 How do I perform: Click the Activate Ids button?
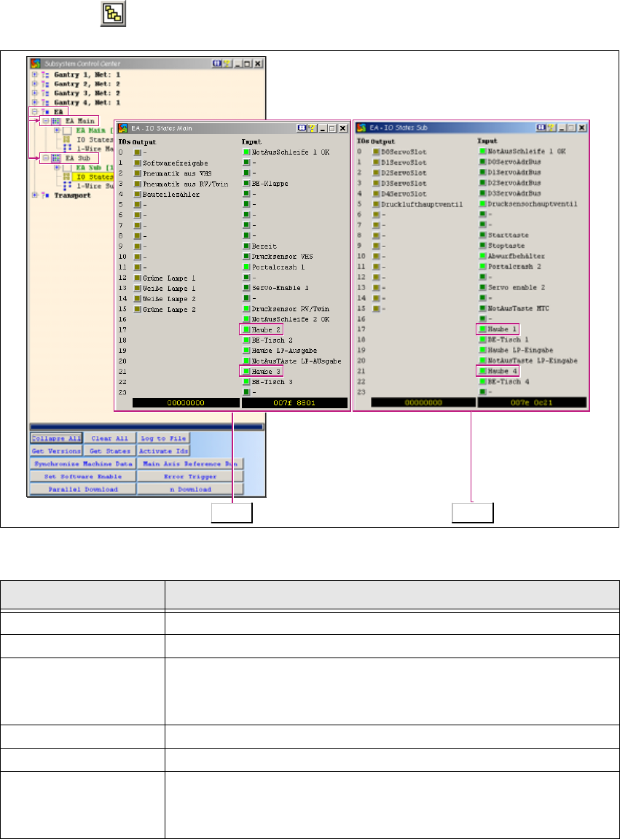coord(163,451)
